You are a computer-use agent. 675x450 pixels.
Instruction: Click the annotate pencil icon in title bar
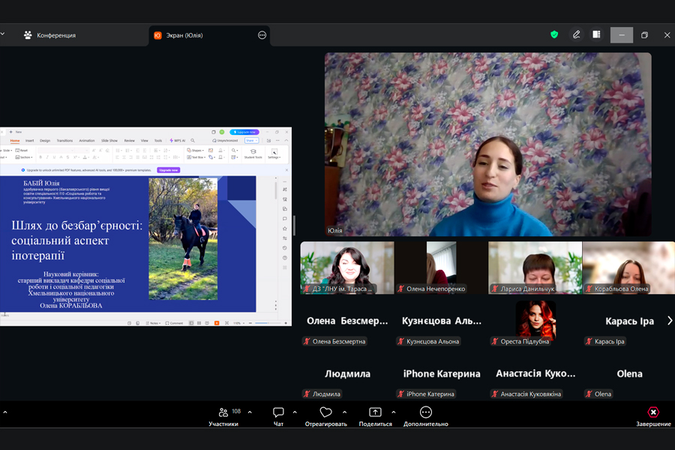pos(576,35)
